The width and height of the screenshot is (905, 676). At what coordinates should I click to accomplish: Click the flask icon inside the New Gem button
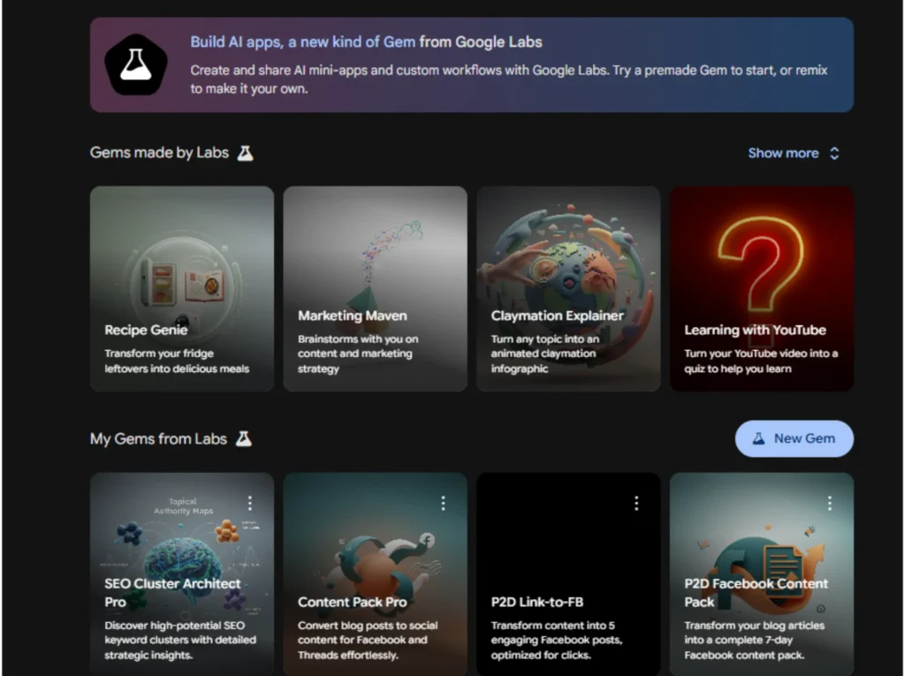tap(761, 438)
